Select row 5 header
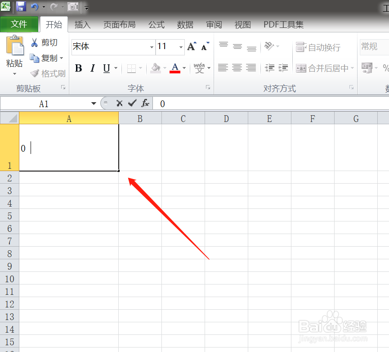Viewport: 389px width, 352px height. [9, 216]
